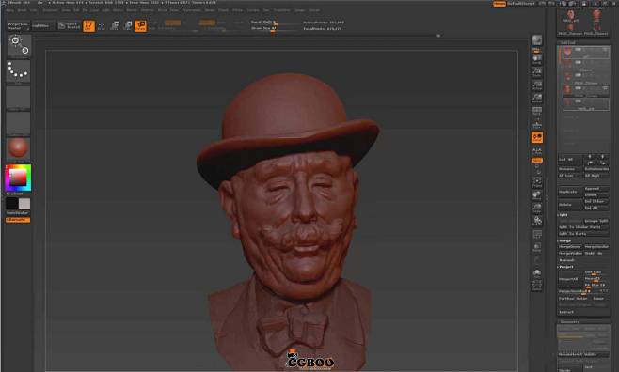Select the Scale transform icon on top shelf
Image resolution: width=619 pixels, height=372 pixels.
(x=128, y=26)
